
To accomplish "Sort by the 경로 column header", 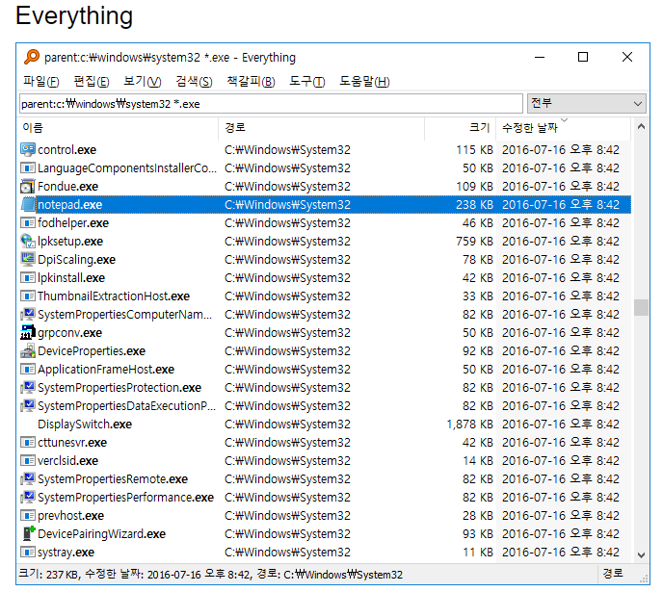I will (321, 128).
